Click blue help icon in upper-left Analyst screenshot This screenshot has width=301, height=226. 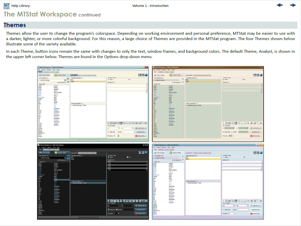[146, 75]
